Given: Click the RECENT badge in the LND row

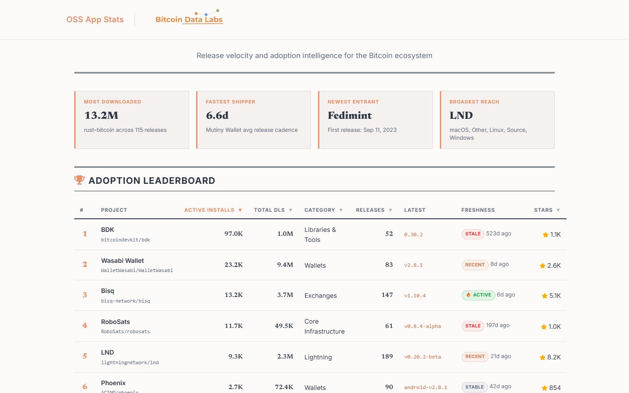Looking at the screenshot, I should point(475,357).
